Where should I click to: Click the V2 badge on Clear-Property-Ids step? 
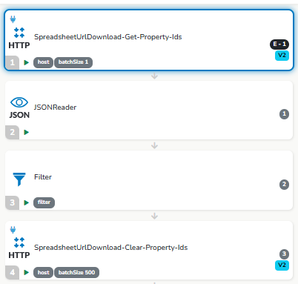(282, 265)
